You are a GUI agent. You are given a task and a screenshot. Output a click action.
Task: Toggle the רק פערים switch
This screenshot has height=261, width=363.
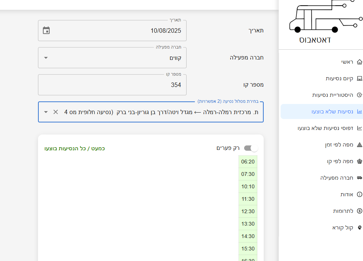point(251,148)
